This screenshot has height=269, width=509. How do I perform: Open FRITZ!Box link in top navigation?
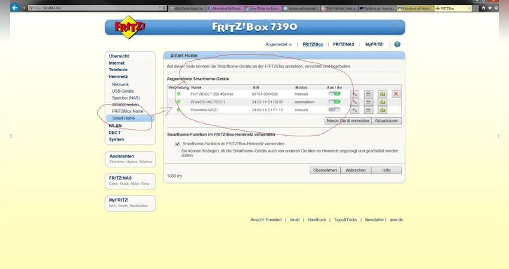313,44
